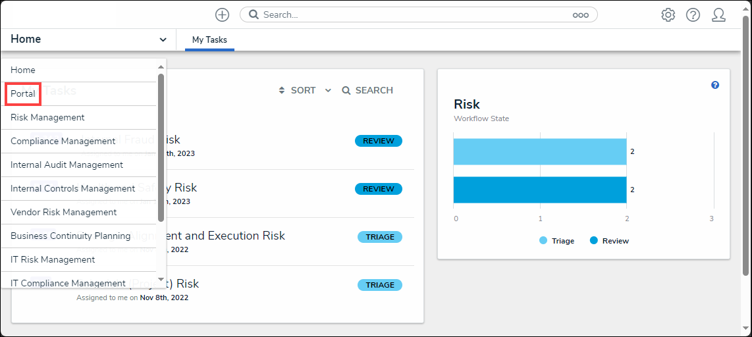Viewport: 752px width, 337px height.
Task: Open the help question mark icon
Action: click(x=693, y=14)
